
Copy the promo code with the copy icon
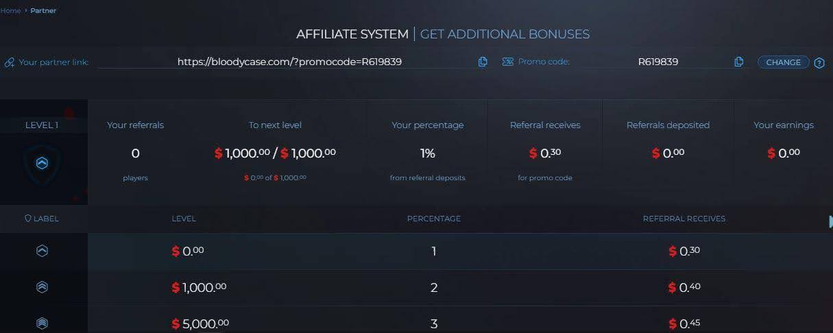click(738, 62)
